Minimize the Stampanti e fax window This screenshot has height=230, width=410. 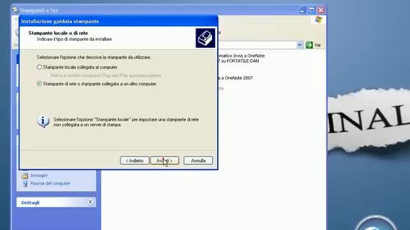pos(302,10)
